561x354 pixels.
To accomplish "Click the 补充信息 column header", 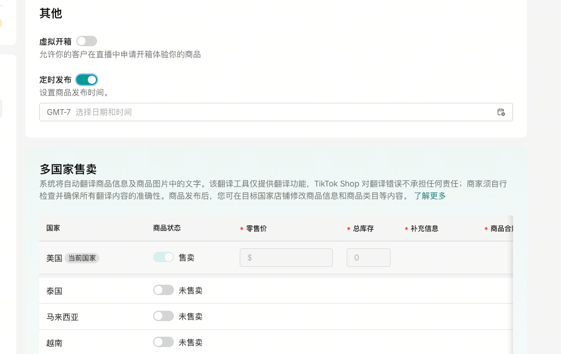I will pyautogui.click(x=424, y=229).
